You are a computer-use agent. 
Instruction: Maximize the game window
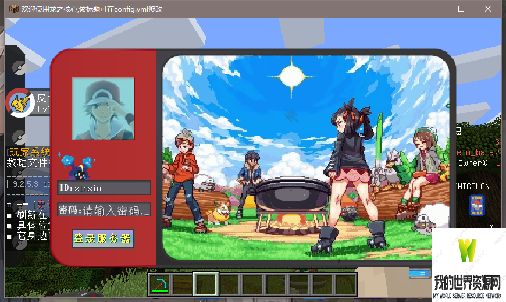(461, 9)
